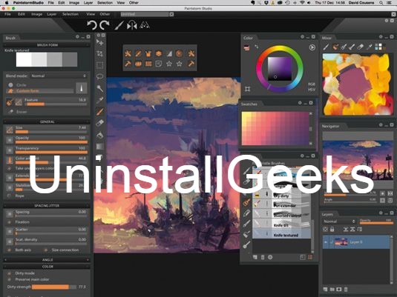
Task: Select the Eyedropper tool in the toolbox
Action: click(x=99, y=100)
